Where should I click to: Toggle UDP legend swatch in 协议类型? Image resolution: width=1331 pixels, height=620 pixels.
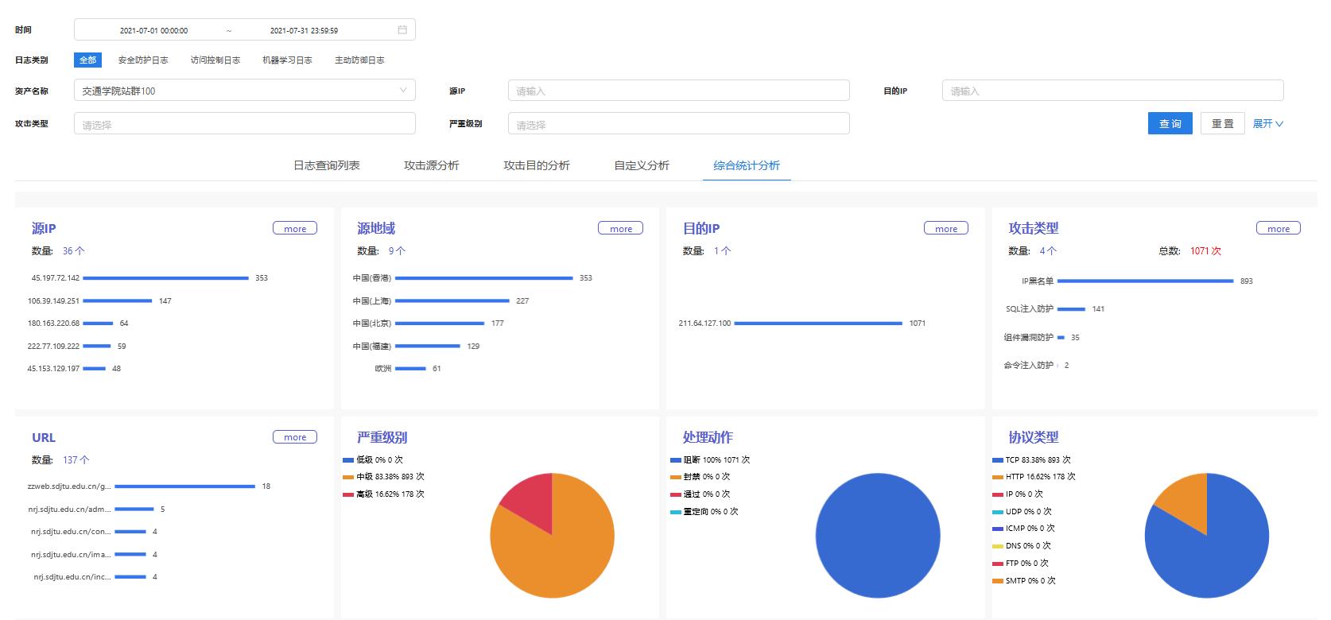998,512
